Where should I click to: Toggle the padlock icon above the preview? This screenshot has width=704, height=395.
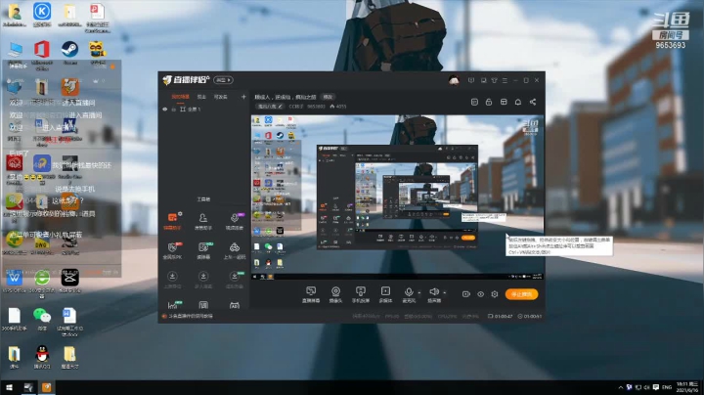coord(489,102)
